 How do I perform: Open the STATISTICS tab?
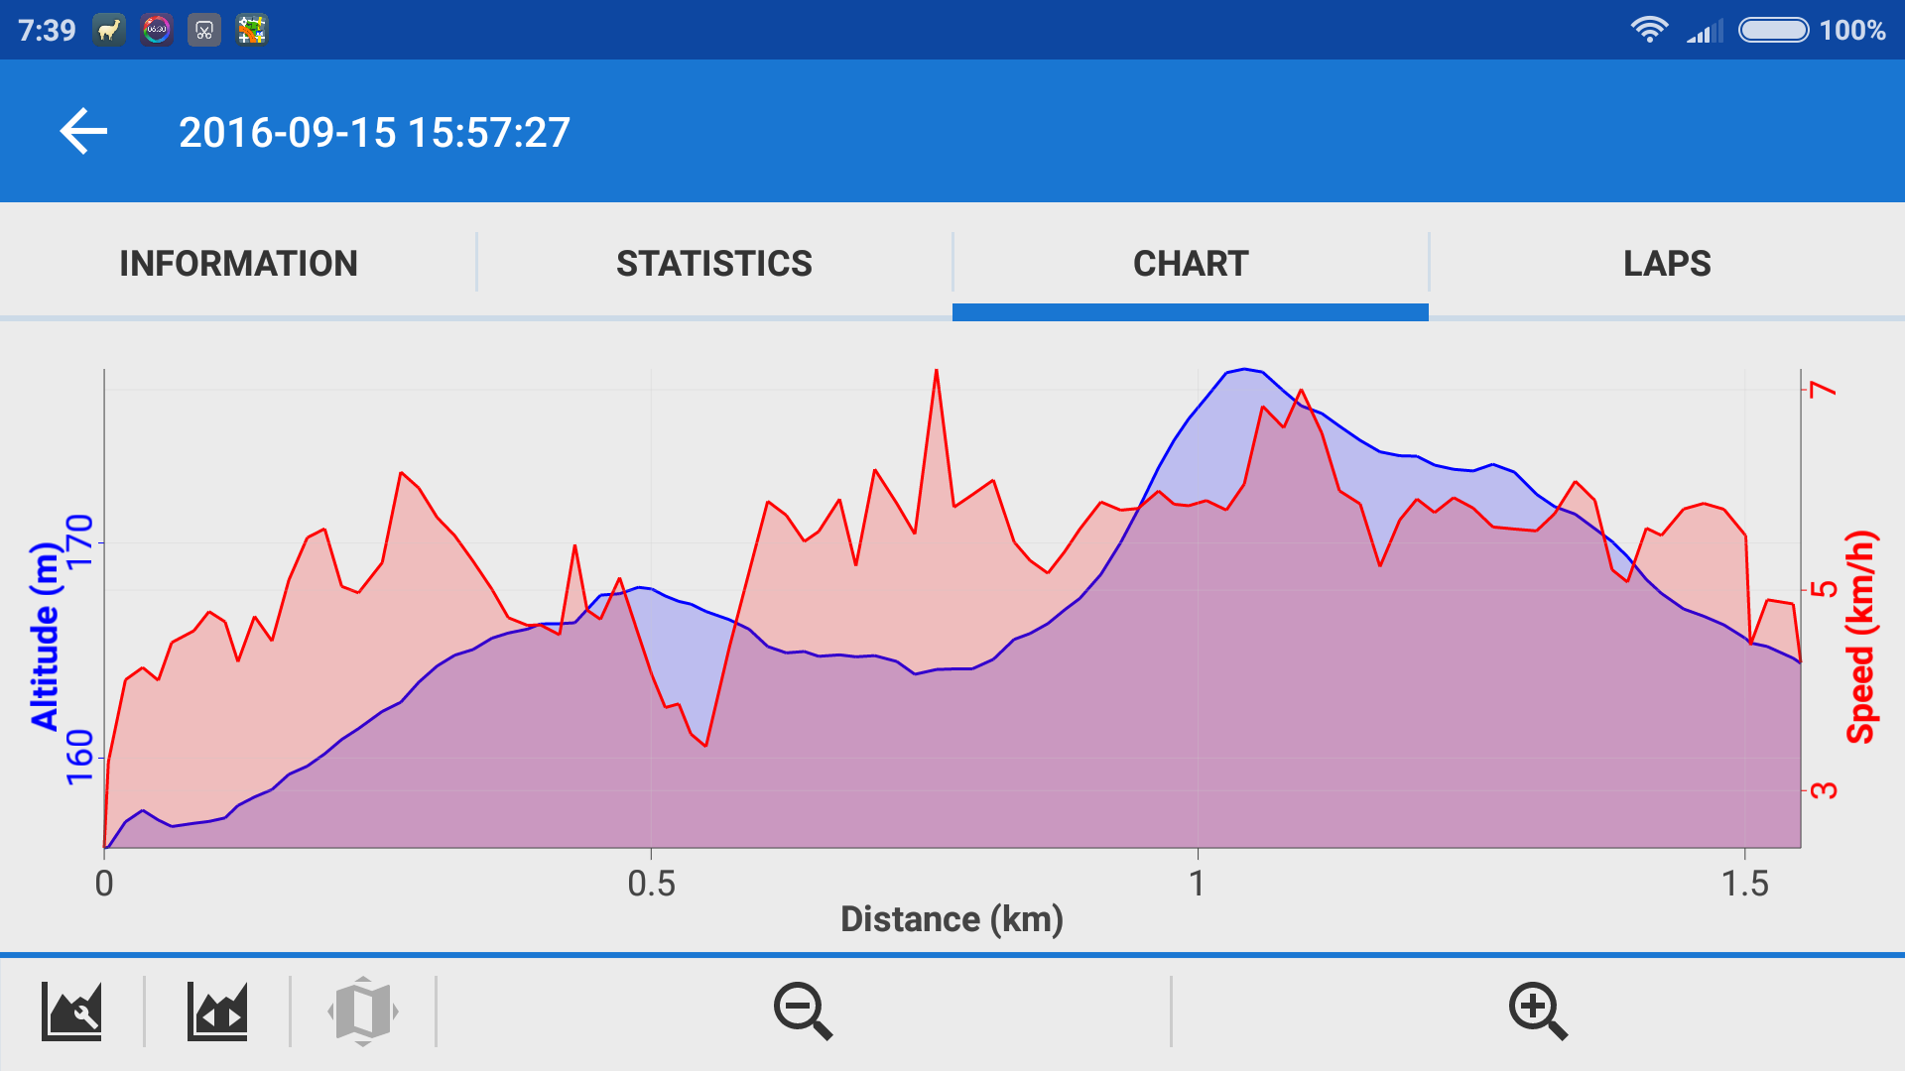coord(714,264)
